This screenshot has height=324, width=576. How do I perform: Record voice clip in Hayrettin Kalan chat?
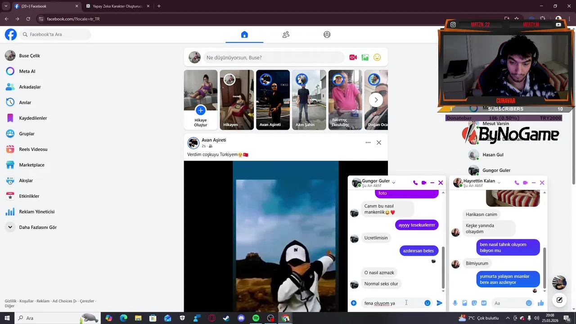click(455, 303)
